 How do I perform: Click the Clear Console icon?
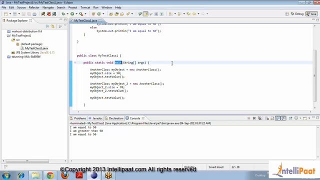point(266,118)
